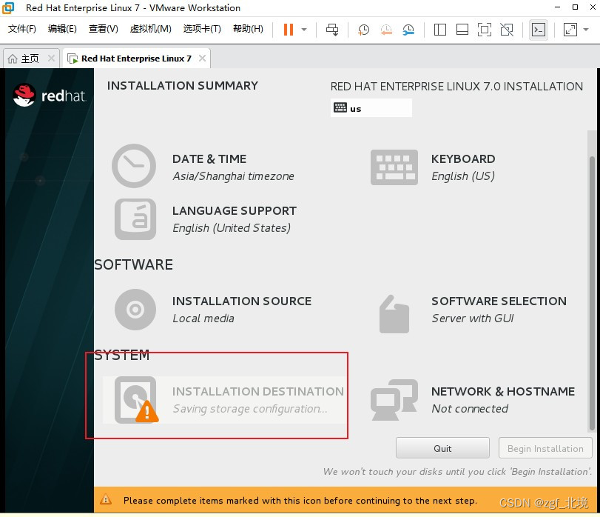Click the Quit button
The height and width of the screenshot is (517, 600).
tap(442, 447)
